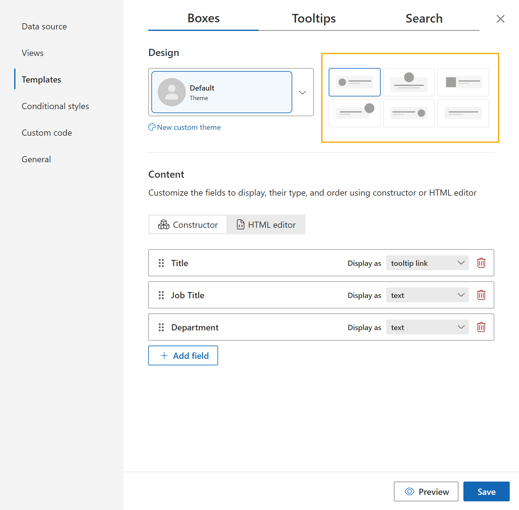Open the Default theme dropdown
Screen dimensions: 519x510
302,92
